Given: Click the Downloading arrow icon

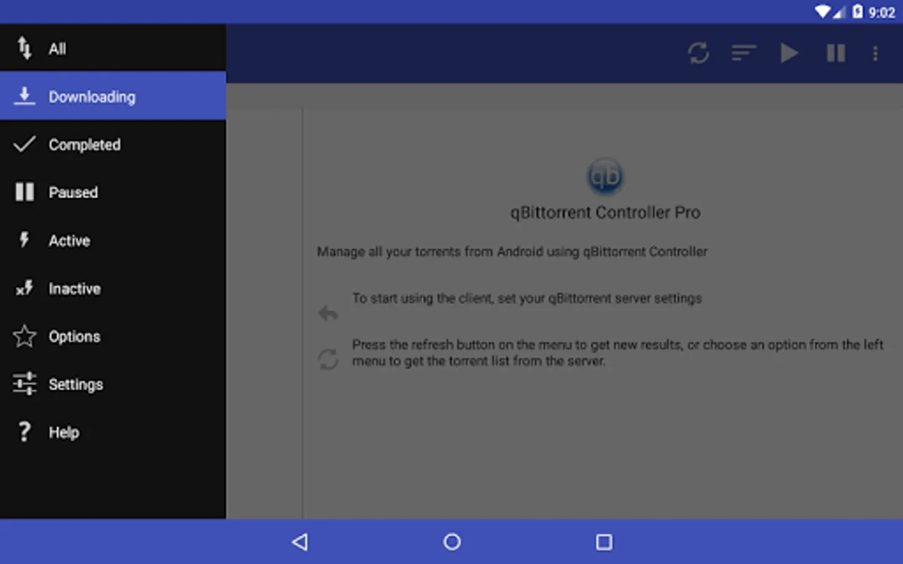Looking at the screenshot, I should pos(24,96).
